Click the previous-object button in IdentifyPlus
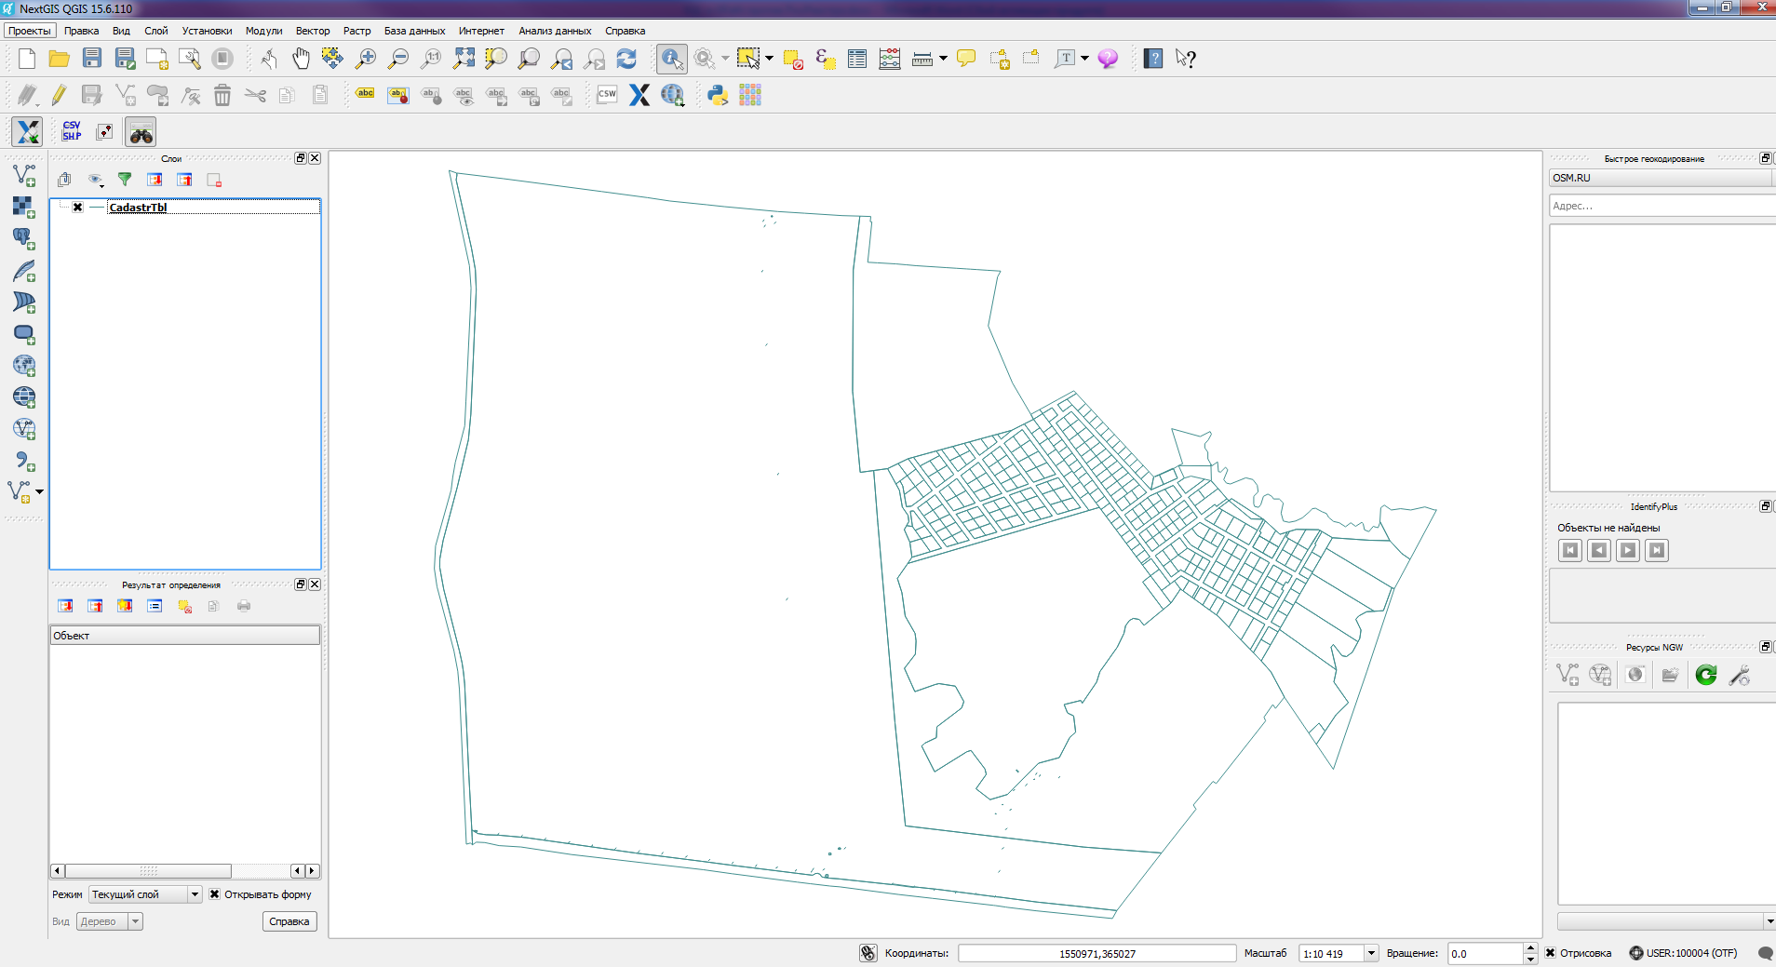 click(1599, 550)
